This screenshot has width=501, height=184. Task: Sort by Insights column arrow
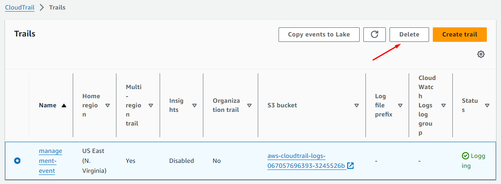[194, 105]
